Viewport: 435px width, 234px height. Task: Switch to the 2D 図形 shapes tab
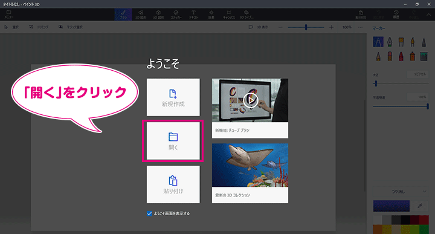pyautogui.click(x=141, y=15)
